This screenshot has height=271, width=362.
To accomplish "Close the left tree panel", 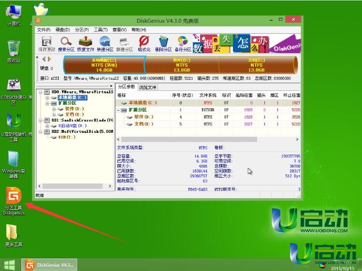I will [x=111, y=86].
